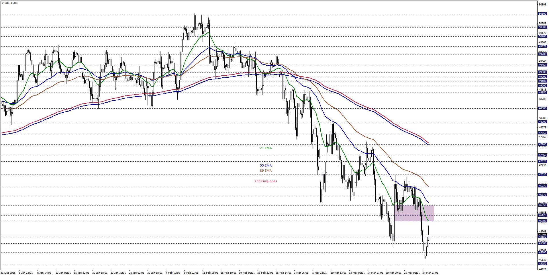Click the 50600 price level label
Viewport: 549px width, 276px height.
click(542, 14)
